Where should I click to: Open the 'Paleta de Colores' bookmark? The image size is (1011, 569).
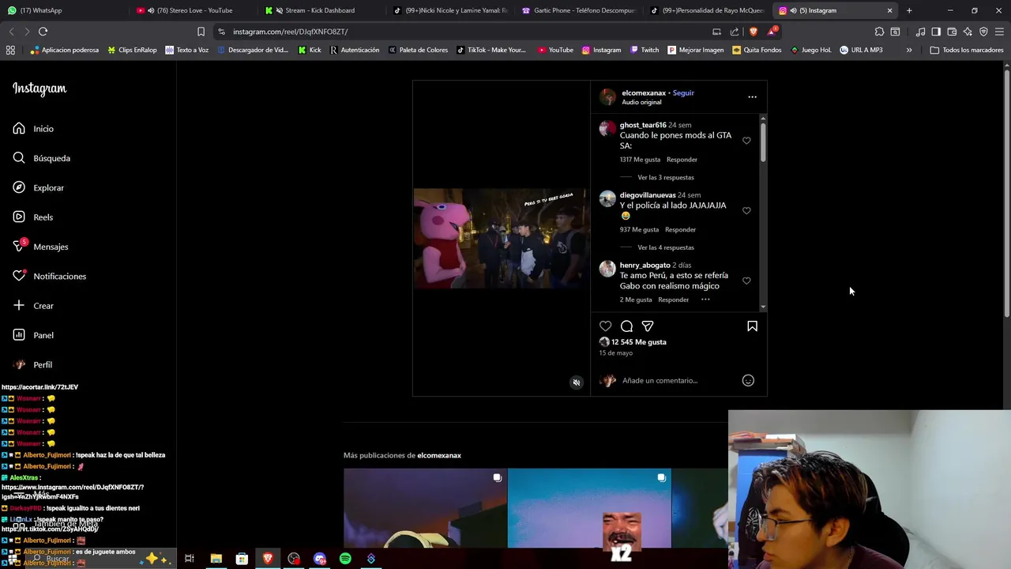[417, 50]
